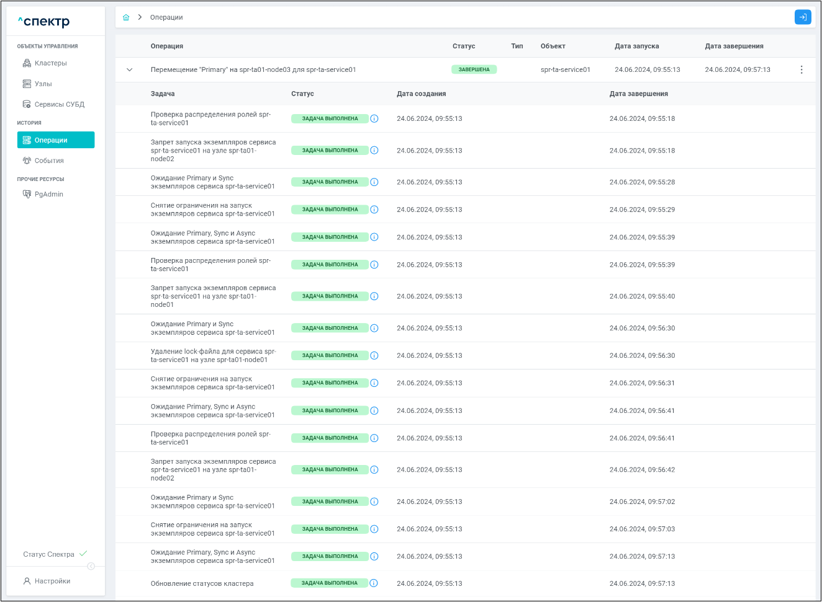Open Настройки at the sidebar bottom
This screenshot has height=602, width=822.
(x=52, y=582)
